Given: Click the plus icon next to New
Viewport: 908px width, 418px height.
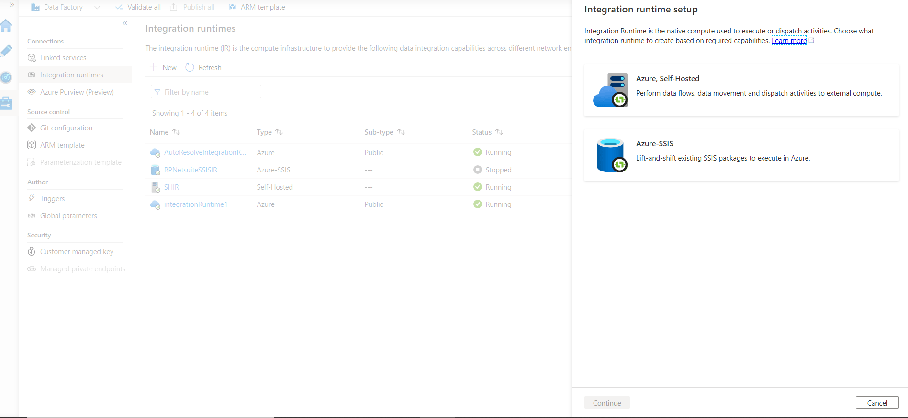Looking at the screenshot, I should [154, 68].
